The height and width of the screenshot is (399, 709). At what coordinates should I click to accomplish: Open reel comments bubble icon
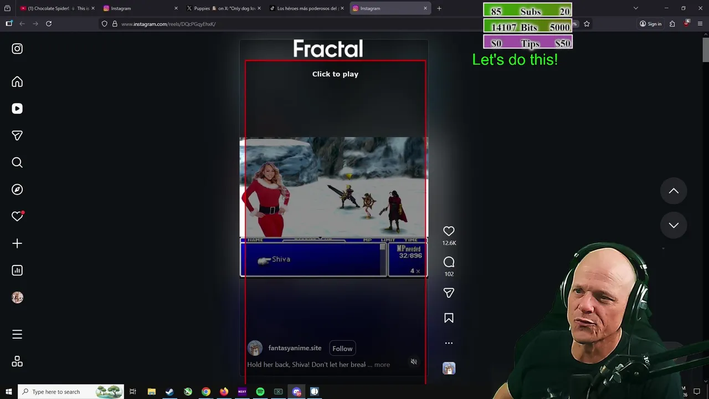point(449,262)
